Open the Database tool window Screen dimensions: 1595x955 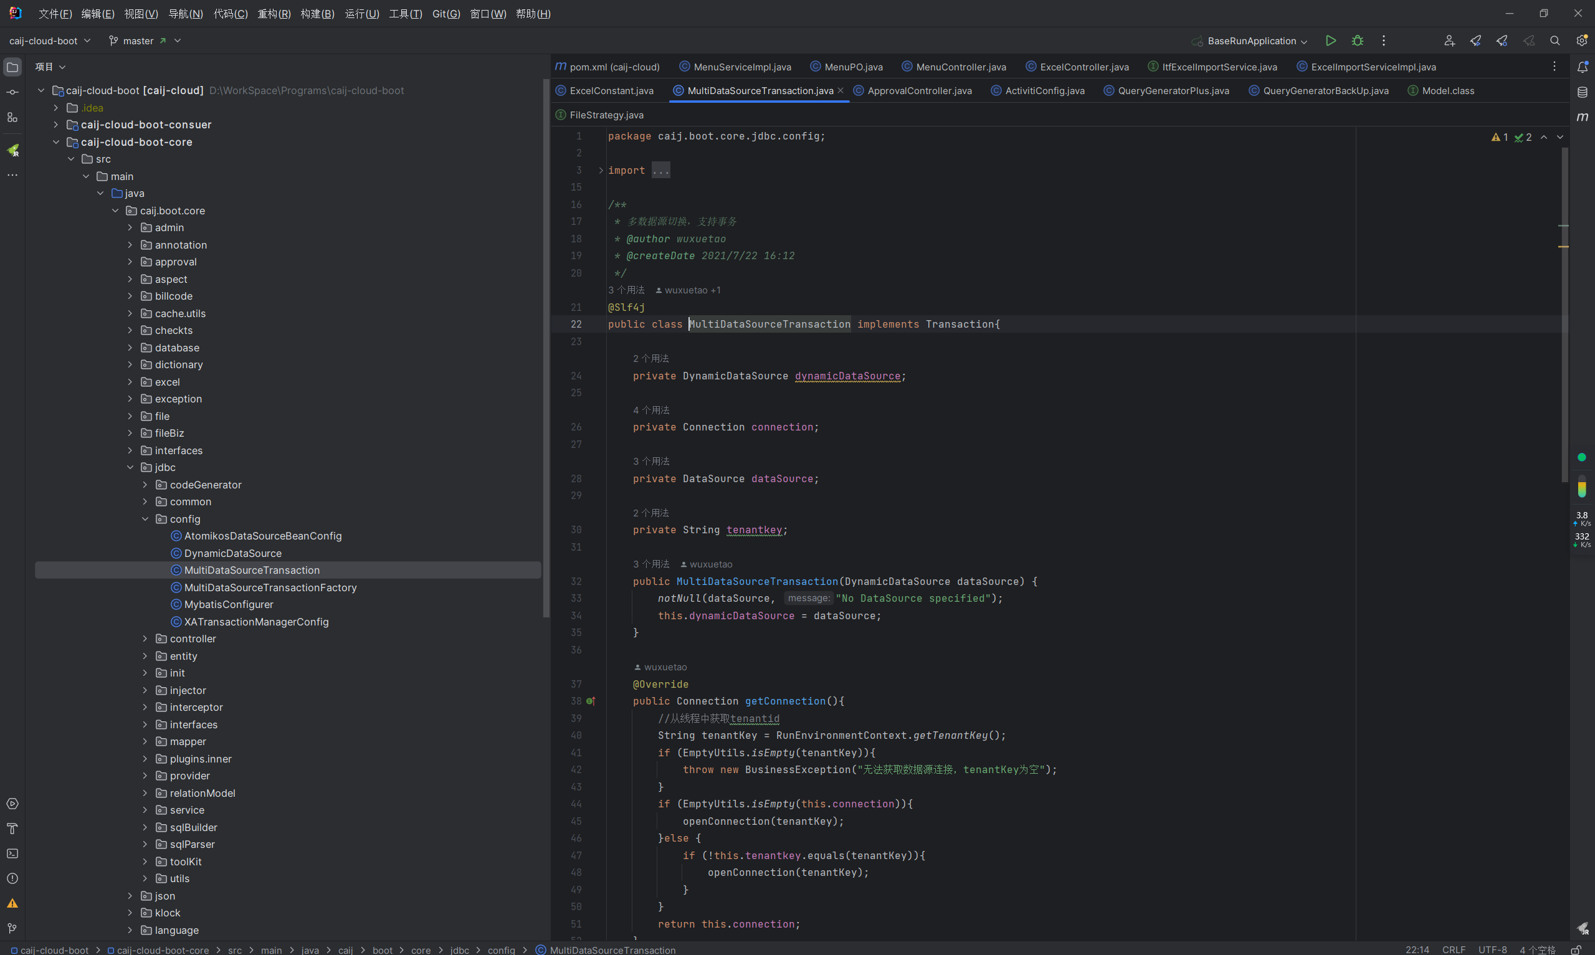pos(1582,92)
